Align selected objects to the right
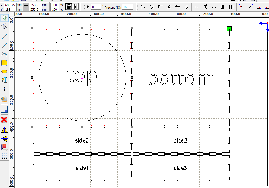The height and width of the screenshot is (188, 269). point(152,7)
